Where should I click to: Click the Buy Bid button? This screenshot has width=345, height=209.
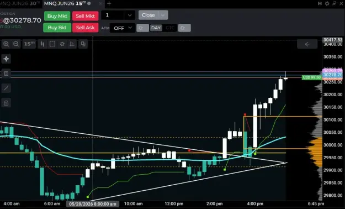(x=57, y=28)
